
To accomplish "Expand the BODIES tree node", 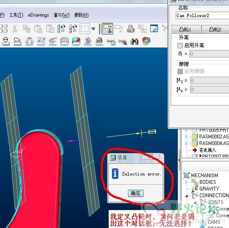I will 186,182.
